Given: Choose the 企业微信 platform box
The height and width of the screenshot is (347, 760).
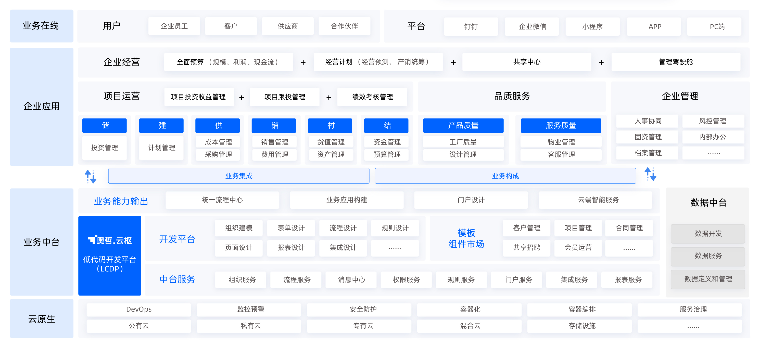Looking at the screenshot, I should (532, 26).
